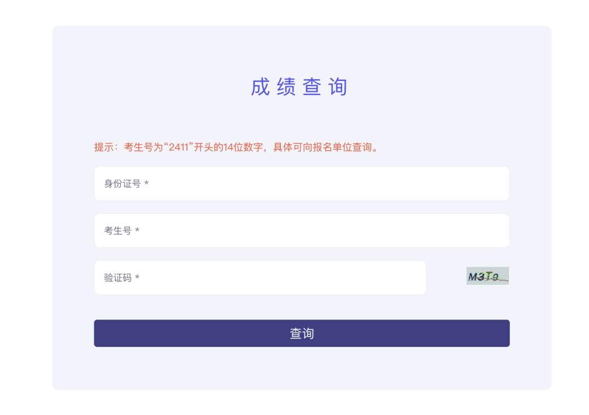Click the asterisk beside 验证码
Image resolution: width=589 pixels, height=415 pixels.
(x=137, y=278)
